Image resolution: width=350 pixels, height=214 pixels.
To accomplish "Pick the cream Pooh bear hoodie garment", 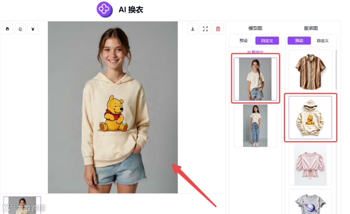I will (x=310, y=118).
